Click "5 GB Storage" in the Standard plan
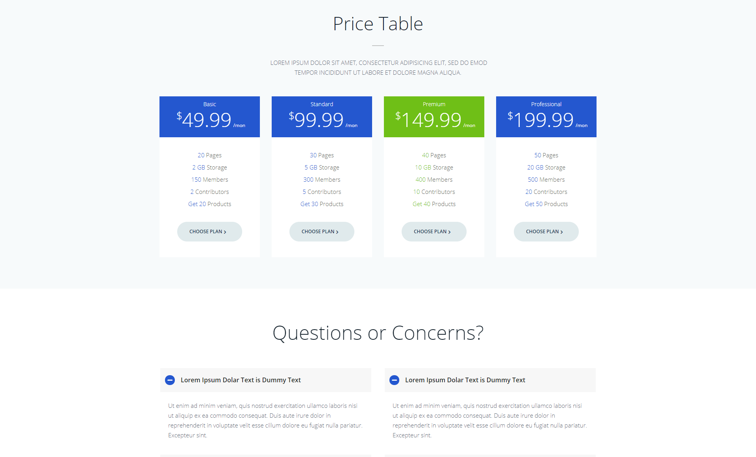 [322, 168]
